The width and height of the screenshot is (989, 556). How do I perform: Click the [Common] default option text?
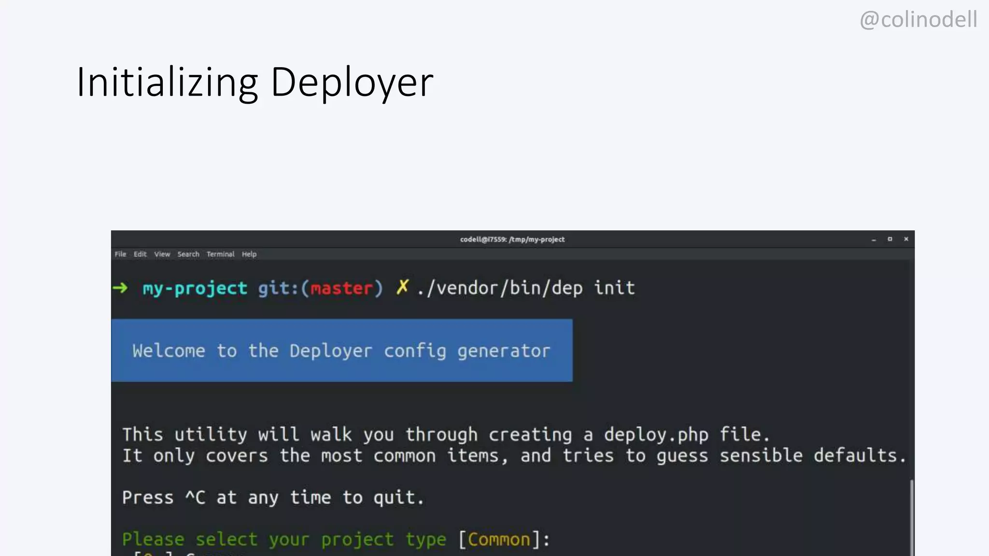click(499, 539)
